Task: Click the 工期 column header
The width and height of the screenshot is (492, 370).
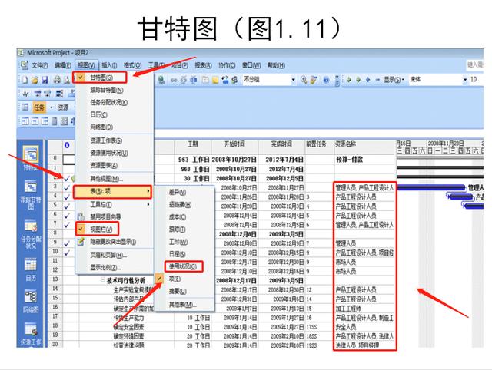Action: [x=193, y=144]
